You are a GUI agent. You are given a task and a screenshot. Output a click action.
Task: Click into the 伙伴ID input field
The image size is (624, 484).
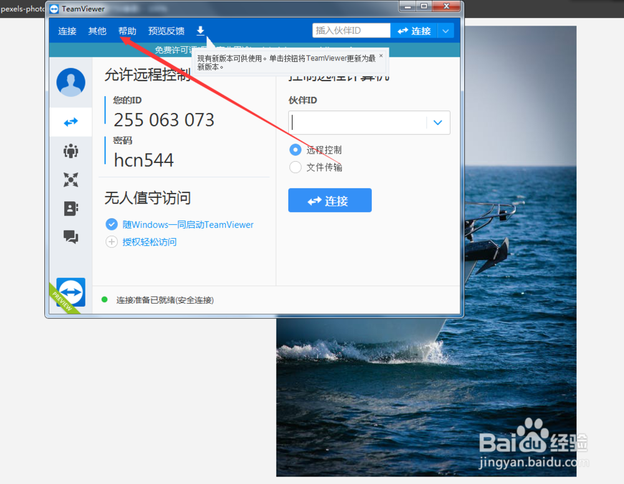(358, 122)
